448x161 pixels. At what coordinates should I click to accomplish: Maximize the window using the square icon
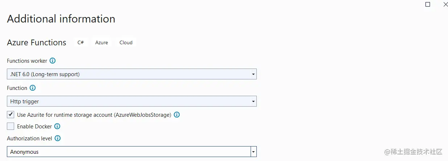pyautogui.click(x=428, y=4)
